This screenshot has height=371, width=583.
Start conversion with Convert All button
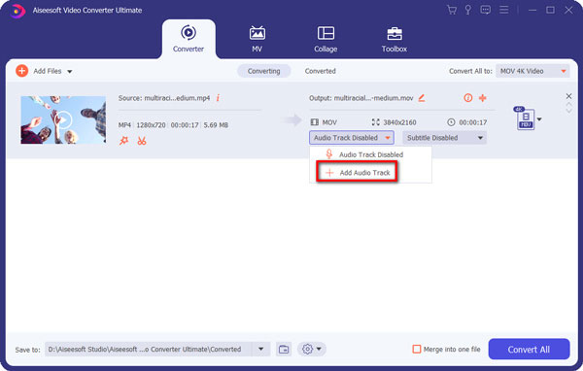click(529, 349)
